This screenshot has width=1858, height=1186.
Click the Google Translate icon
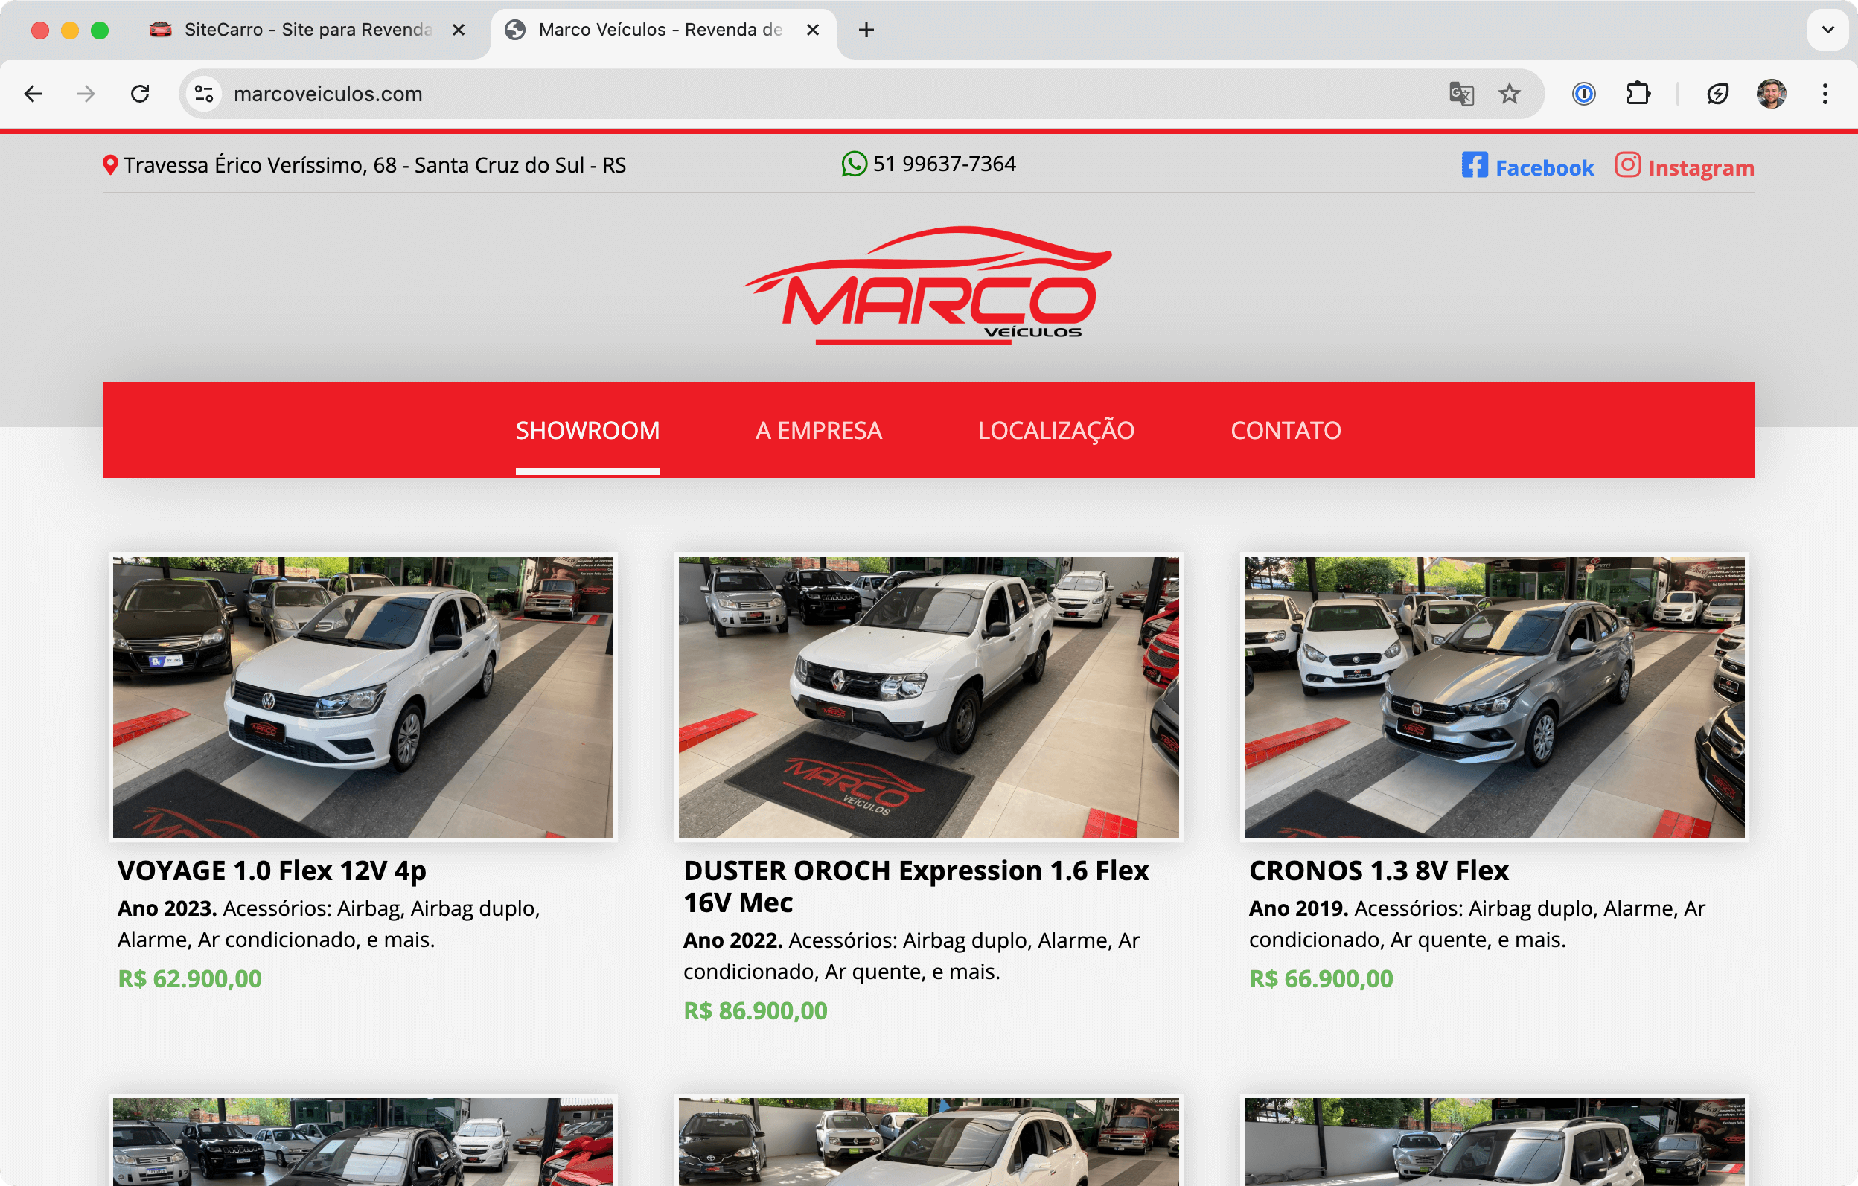click(1461, 94)
